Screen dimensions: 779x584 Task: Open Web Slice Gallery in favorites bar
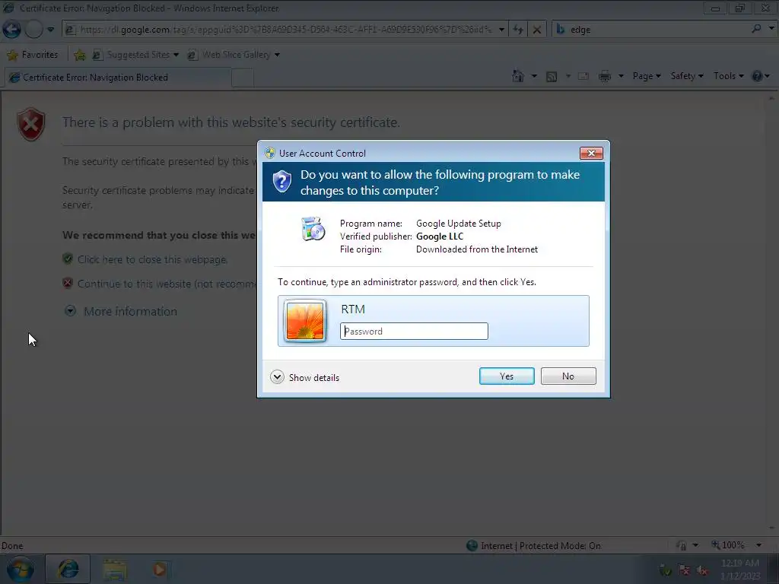[234, 55]
